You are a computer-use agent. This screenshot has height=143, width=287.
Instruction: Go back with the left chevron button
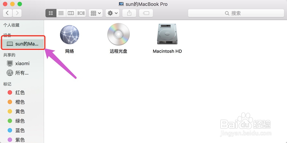[7, 13]
